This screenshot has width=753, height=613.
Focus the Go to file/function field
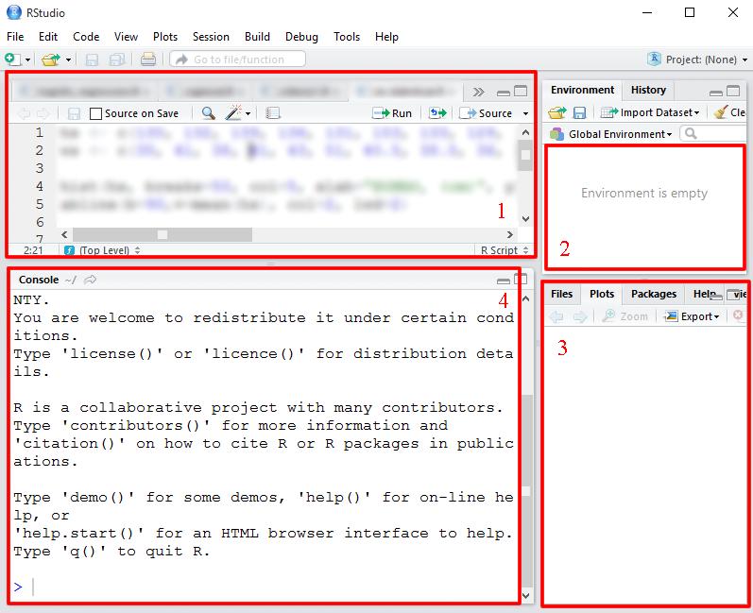(x=238, y=60)
